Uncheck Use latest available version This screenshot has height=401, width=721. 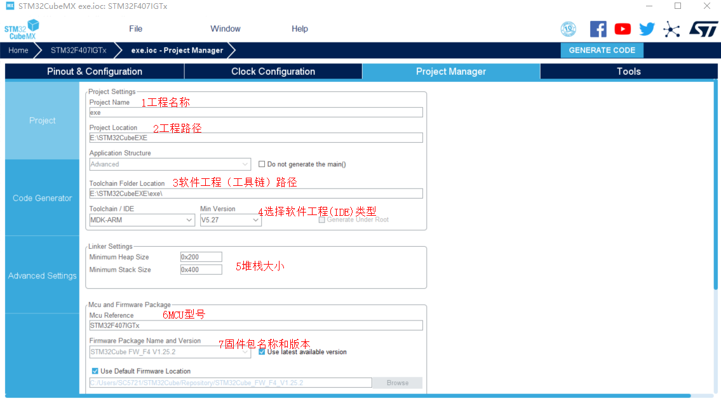[262, 352]
